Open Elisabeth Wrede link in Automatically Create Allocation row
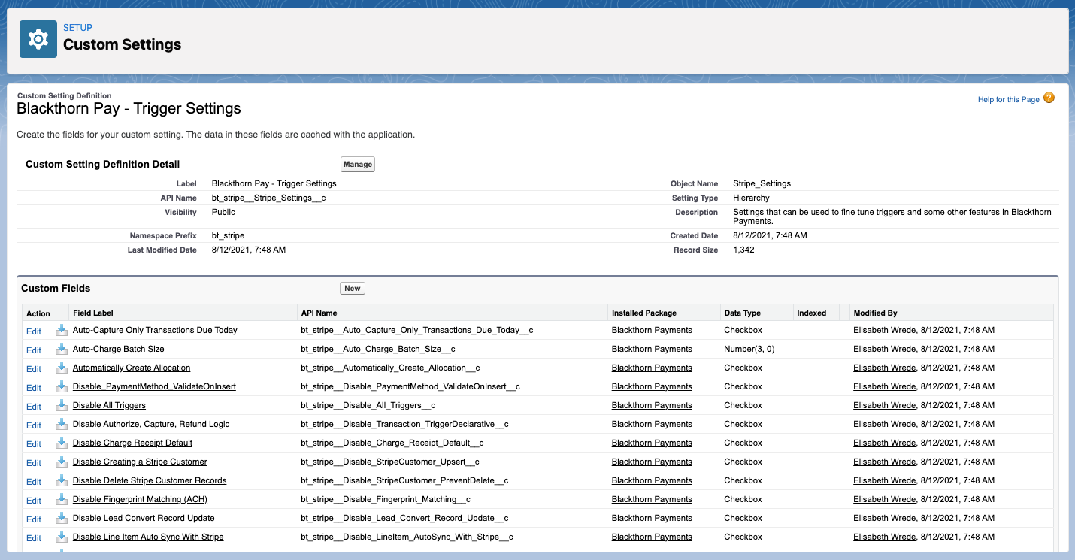This screenshot has width=1075, height=560. [884, 368]
